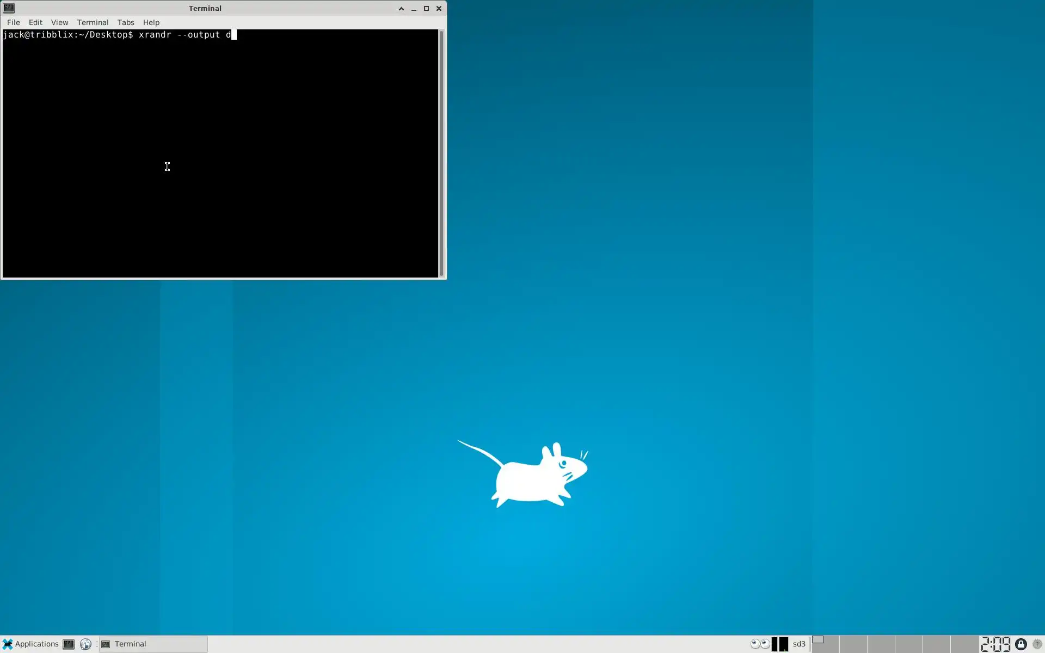Click the lock screen panel icon

click(x=1021, y=644)
